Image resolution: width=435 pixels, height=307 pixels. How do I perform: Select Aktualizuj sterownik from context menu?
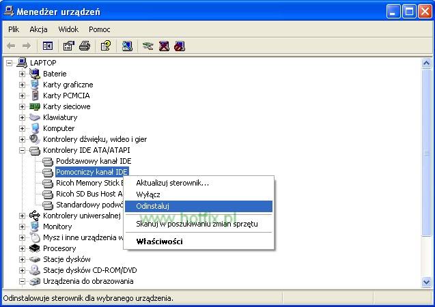click(x=172, y=183)
